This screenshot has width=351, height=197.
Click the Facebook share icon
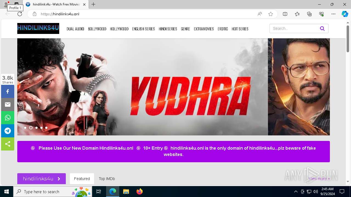click(8, 91)
